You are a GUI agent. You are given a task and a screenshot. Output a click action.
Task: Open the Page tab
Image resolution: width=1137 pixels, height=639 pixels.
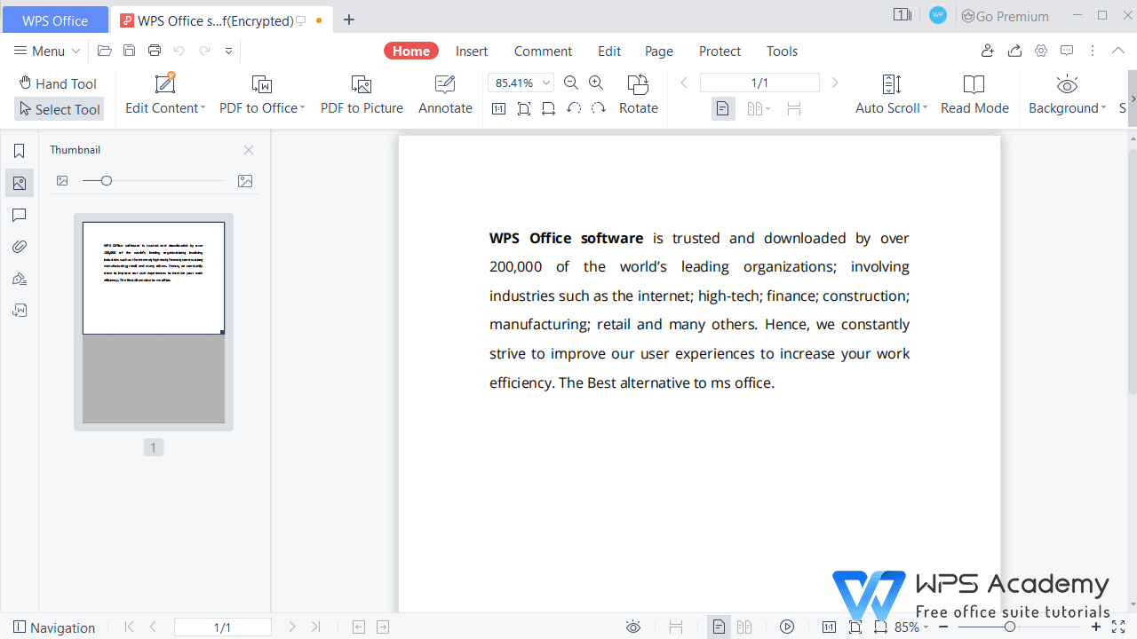click(x=659, y=51)
